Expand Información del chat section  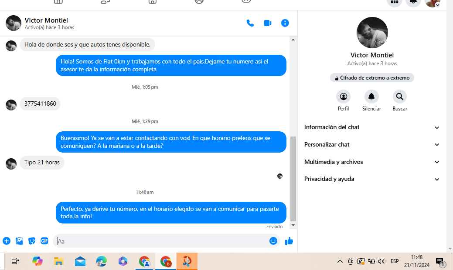[372, 127]
